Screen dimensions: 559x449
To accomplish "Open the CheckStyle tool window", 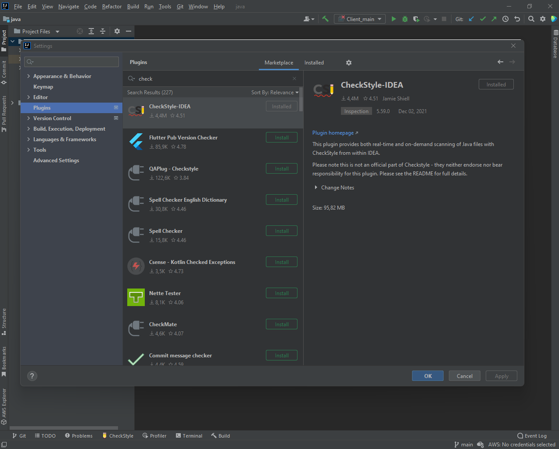I will tap(118, 436).
